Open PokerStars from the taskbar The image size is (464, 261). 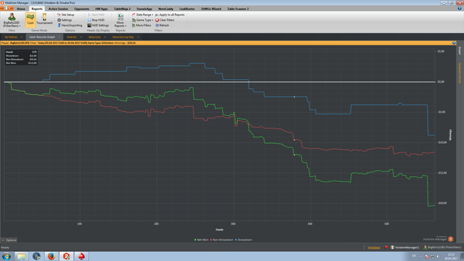point(82,256)
